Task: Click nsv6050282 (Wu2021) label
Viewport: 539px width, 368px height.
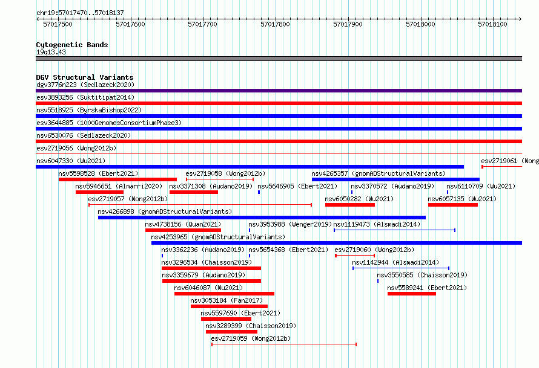Action: (359, 199)
